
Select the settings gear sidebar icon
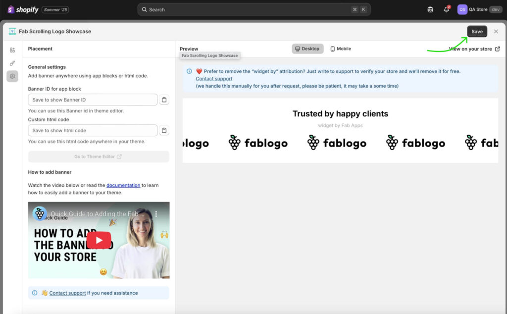point(12,76)
